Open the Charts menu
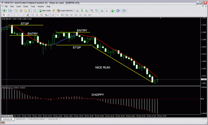The height and width of the screenshot is (125, 208). [x=26, y=7]
